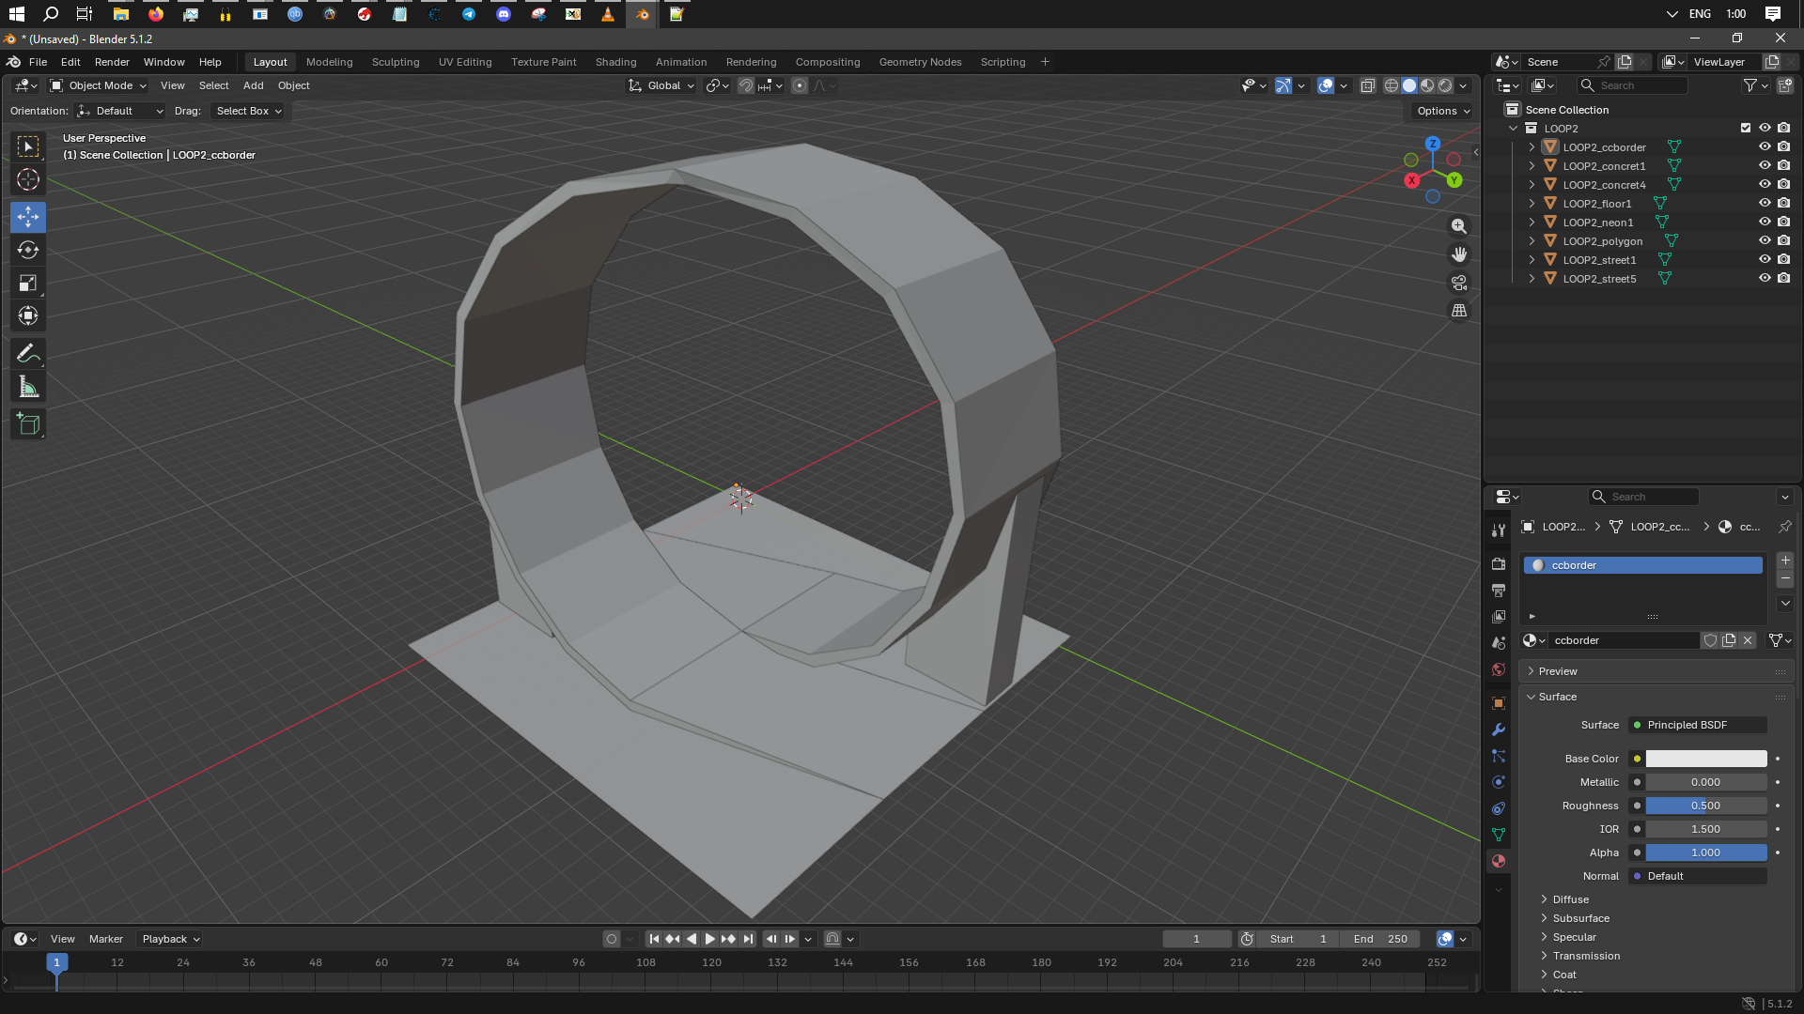The height and width of the screenshot is (1014, 1804).
Task: Open the Drag Select Box dropdown
Action: point(249,111)
